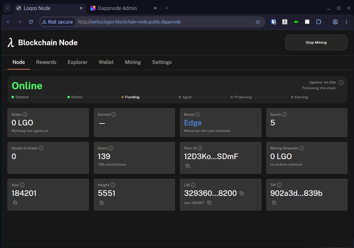
Task: Click the browser forward arrow
Action: pyautogui.click(x=20, y=22)
